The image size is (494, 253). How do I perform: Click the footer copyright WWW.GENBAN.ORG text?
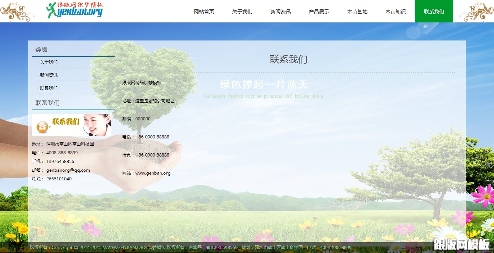[125, 248]
